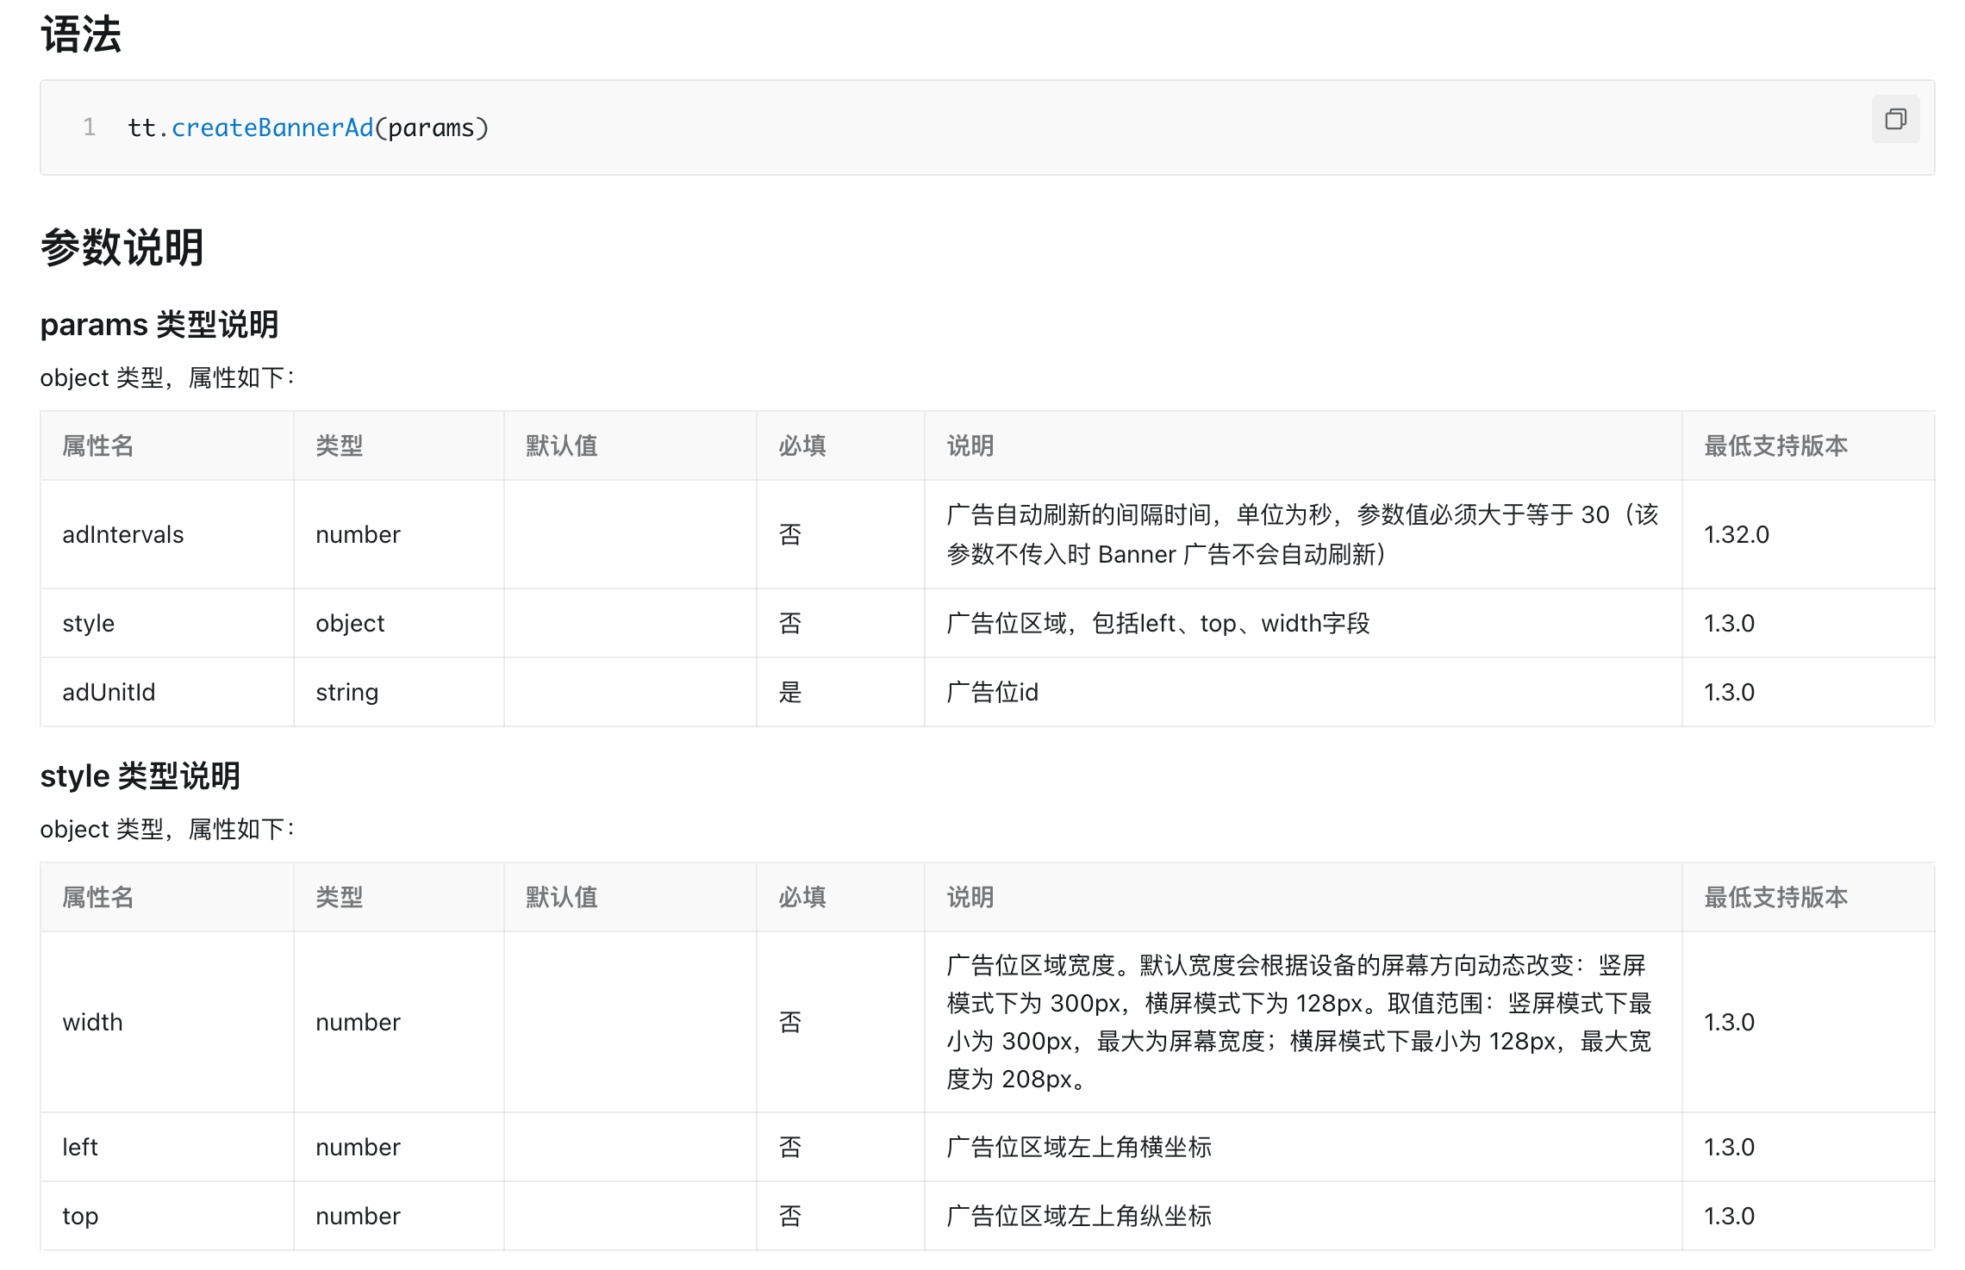Click 广告位区域左上角纵坐标 description
The image size is (1965, 1270).
(1079, 1217)
